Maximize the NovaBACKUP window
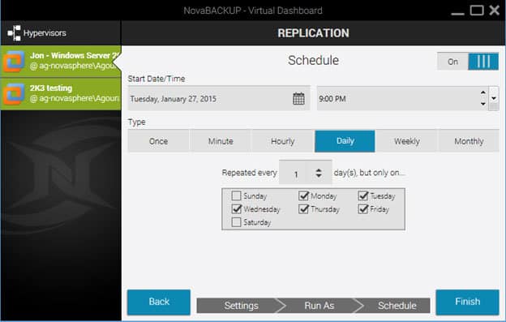 [477, 11]
